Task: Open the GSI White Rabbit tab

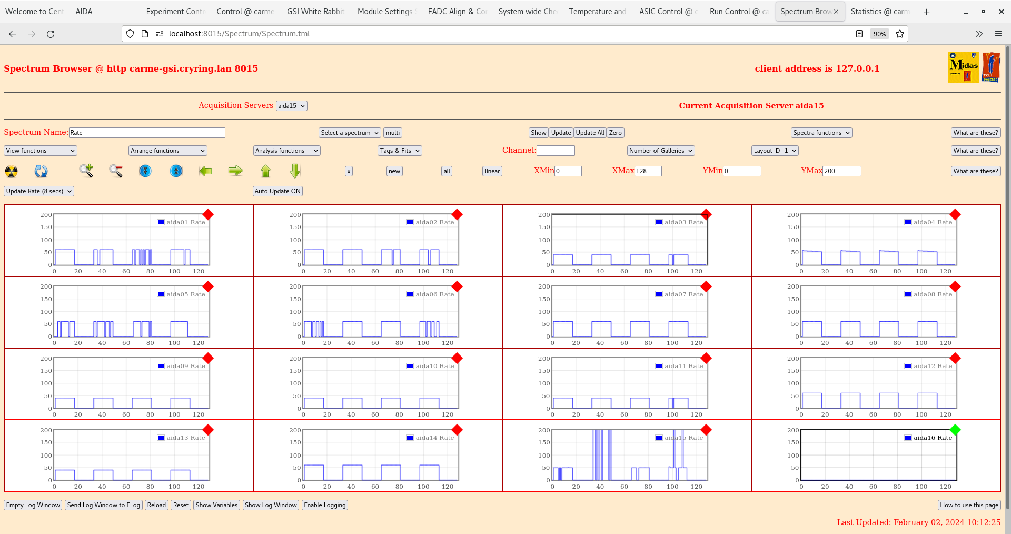Action: coord(315,12)
